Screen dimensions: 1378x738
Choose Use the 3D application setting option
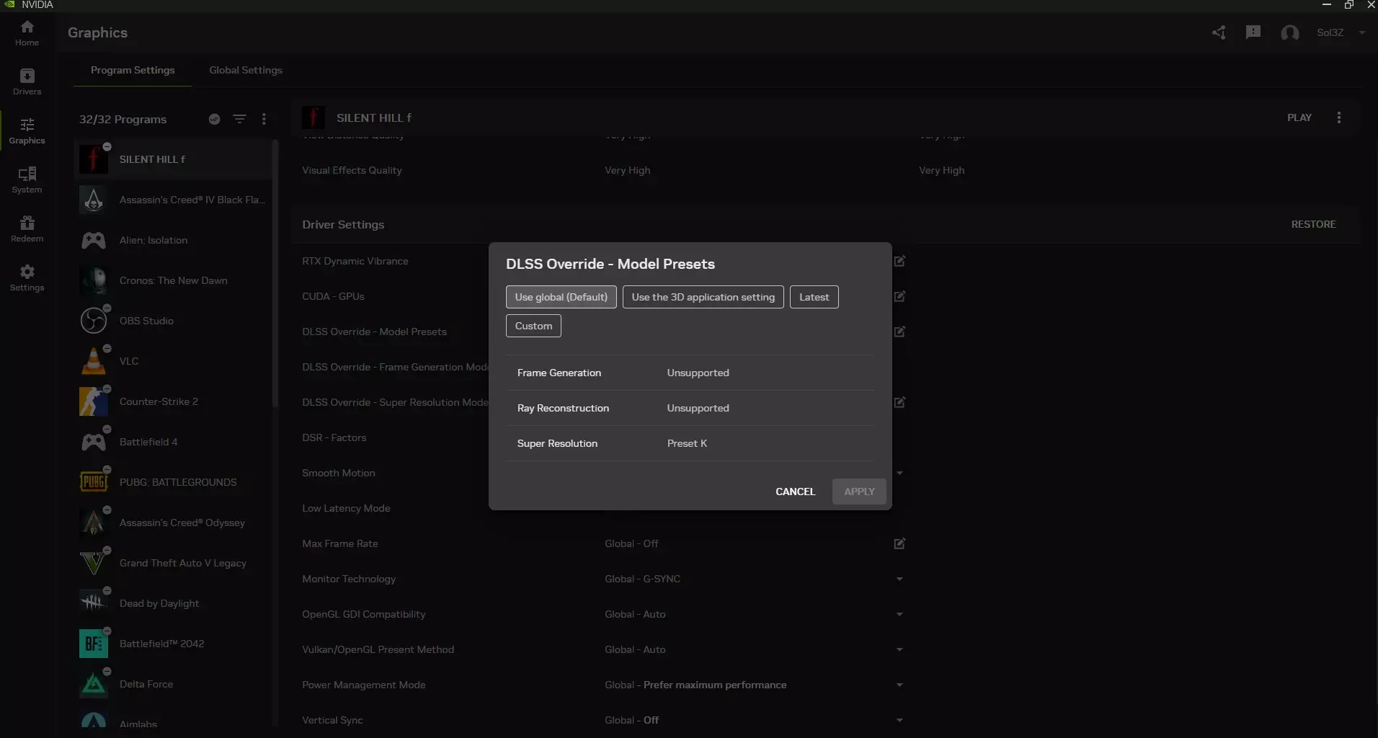(x=703, y=297)
